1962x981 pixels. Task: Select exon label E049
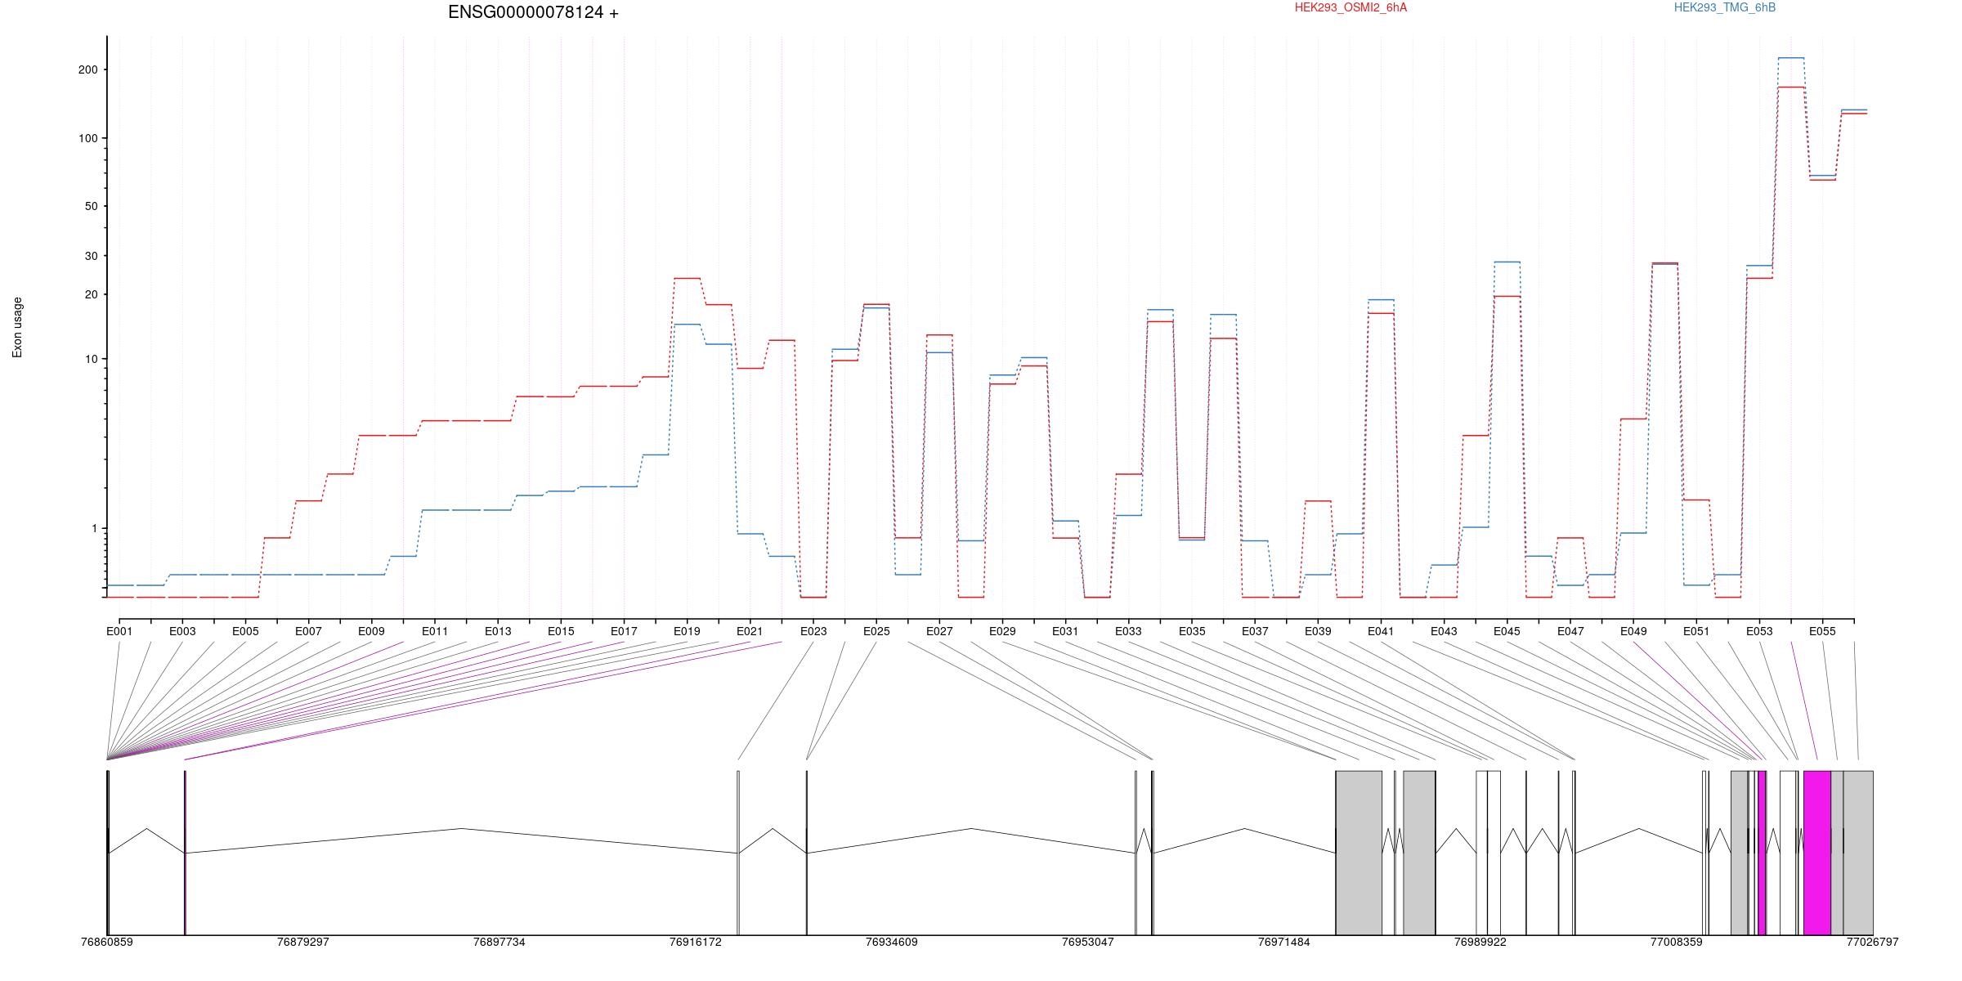(x=1633, y=631)
